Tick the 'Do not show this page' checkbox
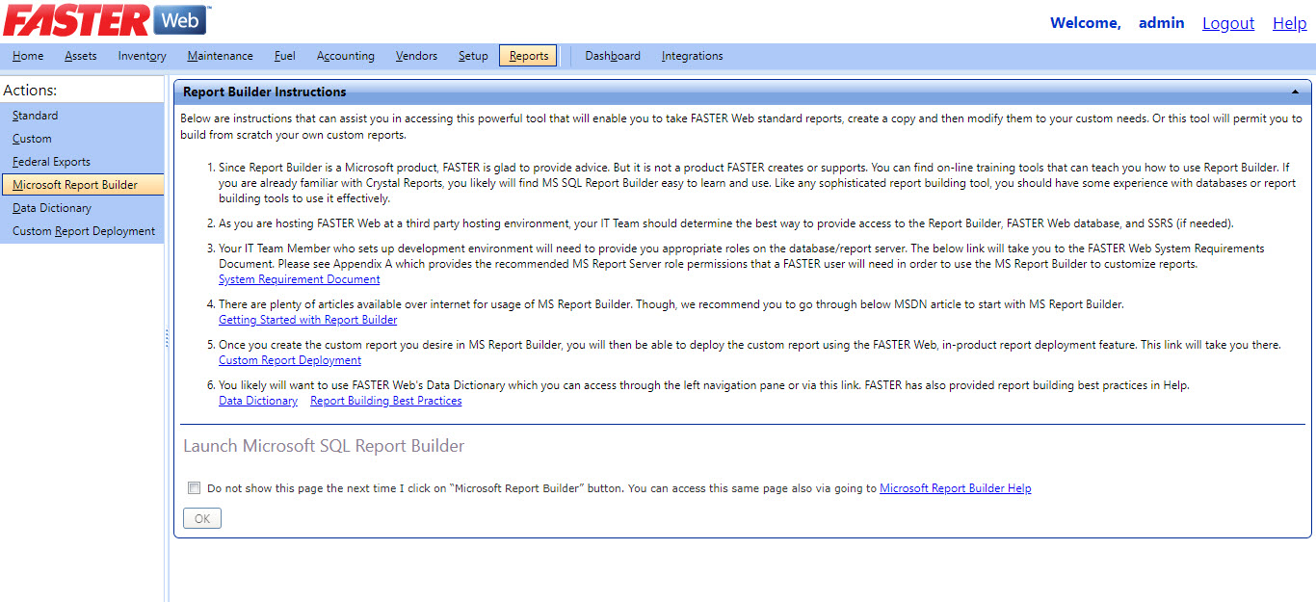Image resolution: width=1316 pixels, height=602 pixels. [x=194, y=488]
